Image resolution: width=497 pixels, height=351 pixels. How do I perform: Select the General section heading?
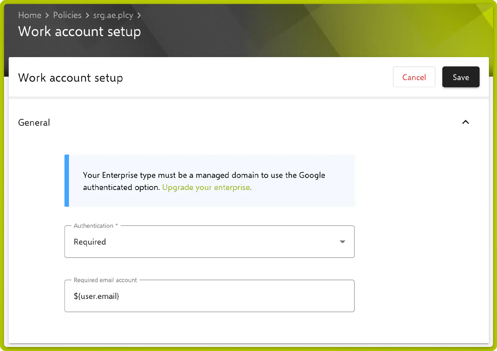coord(34,123)
